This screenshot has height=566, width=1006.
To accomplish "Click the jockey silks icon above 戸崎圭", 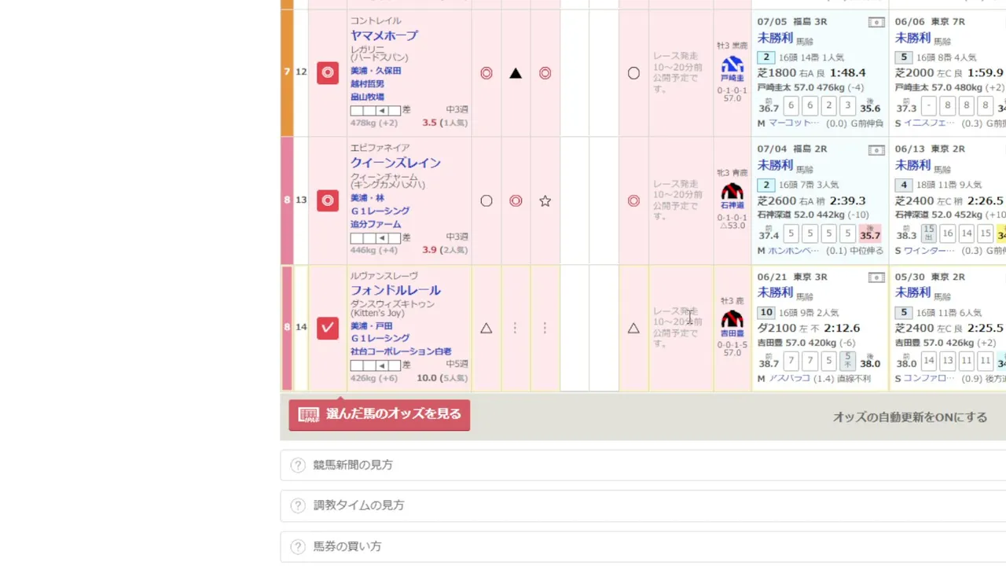I will tap(732, 64).
